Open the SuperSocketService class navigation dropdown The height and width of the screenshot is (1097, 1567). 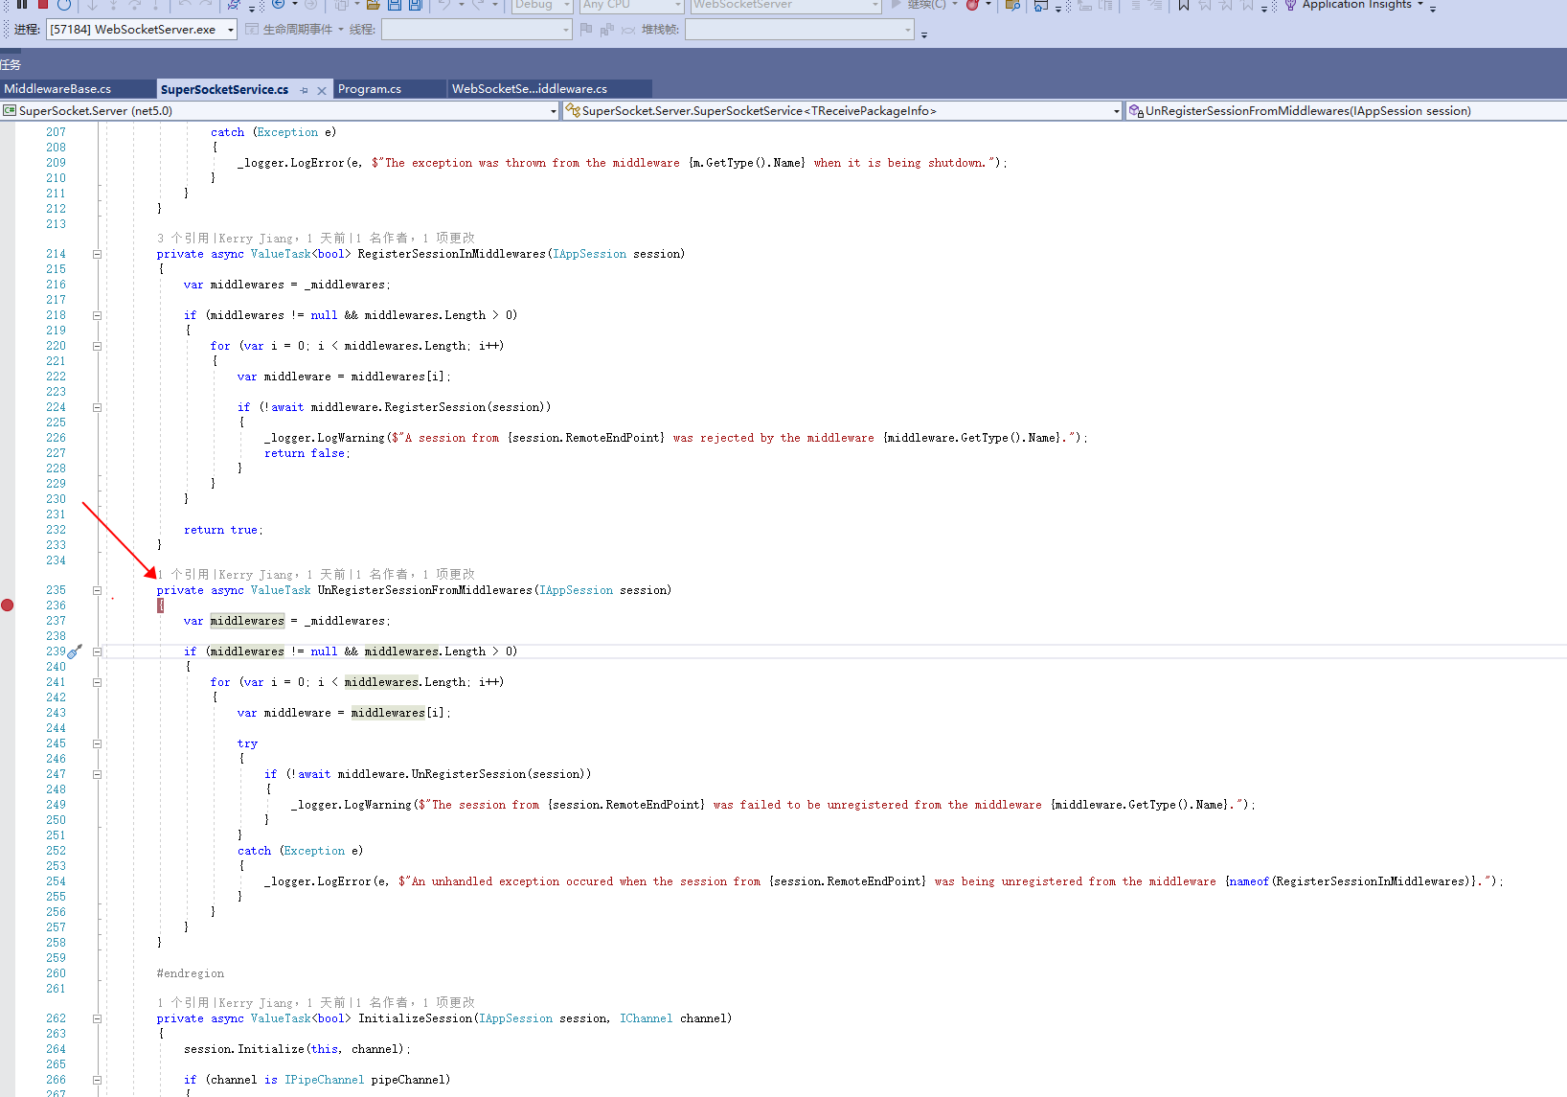pos(843,111)
